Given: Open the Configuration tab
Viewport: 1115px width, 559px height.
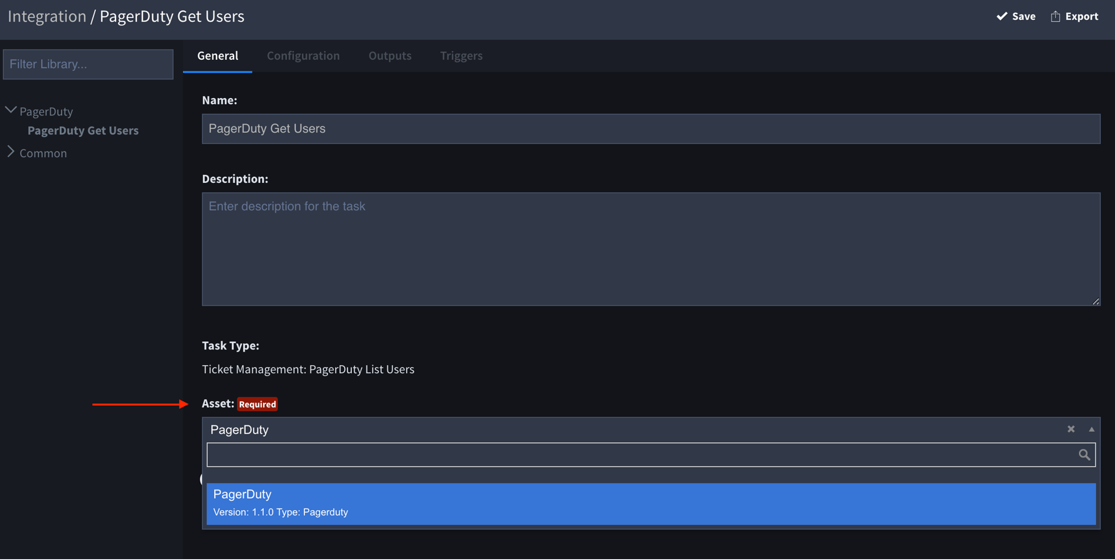Looking at the screenshot, I should (x=303, y=56).
